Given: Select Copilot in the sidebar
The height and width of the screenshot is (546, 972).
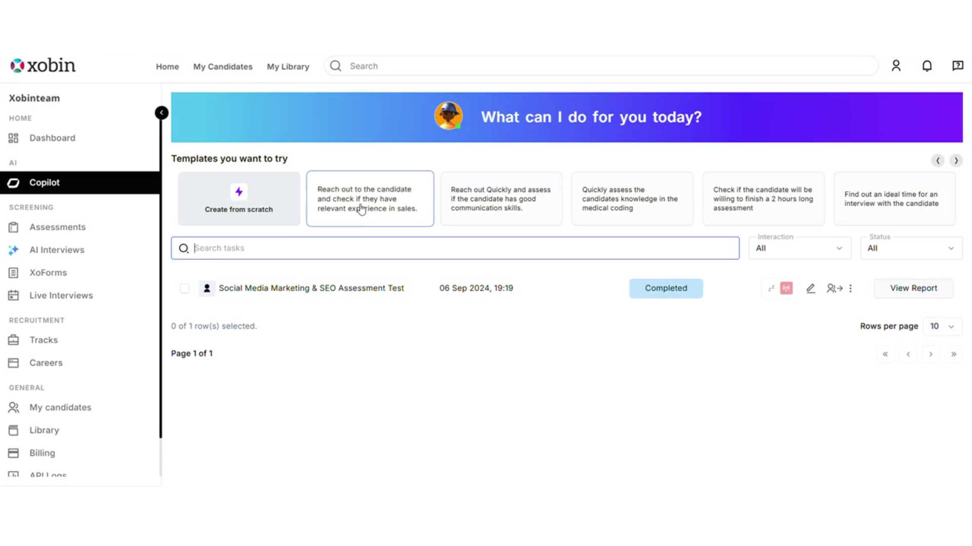Looking at the screenshot, I should coord(80,183).
